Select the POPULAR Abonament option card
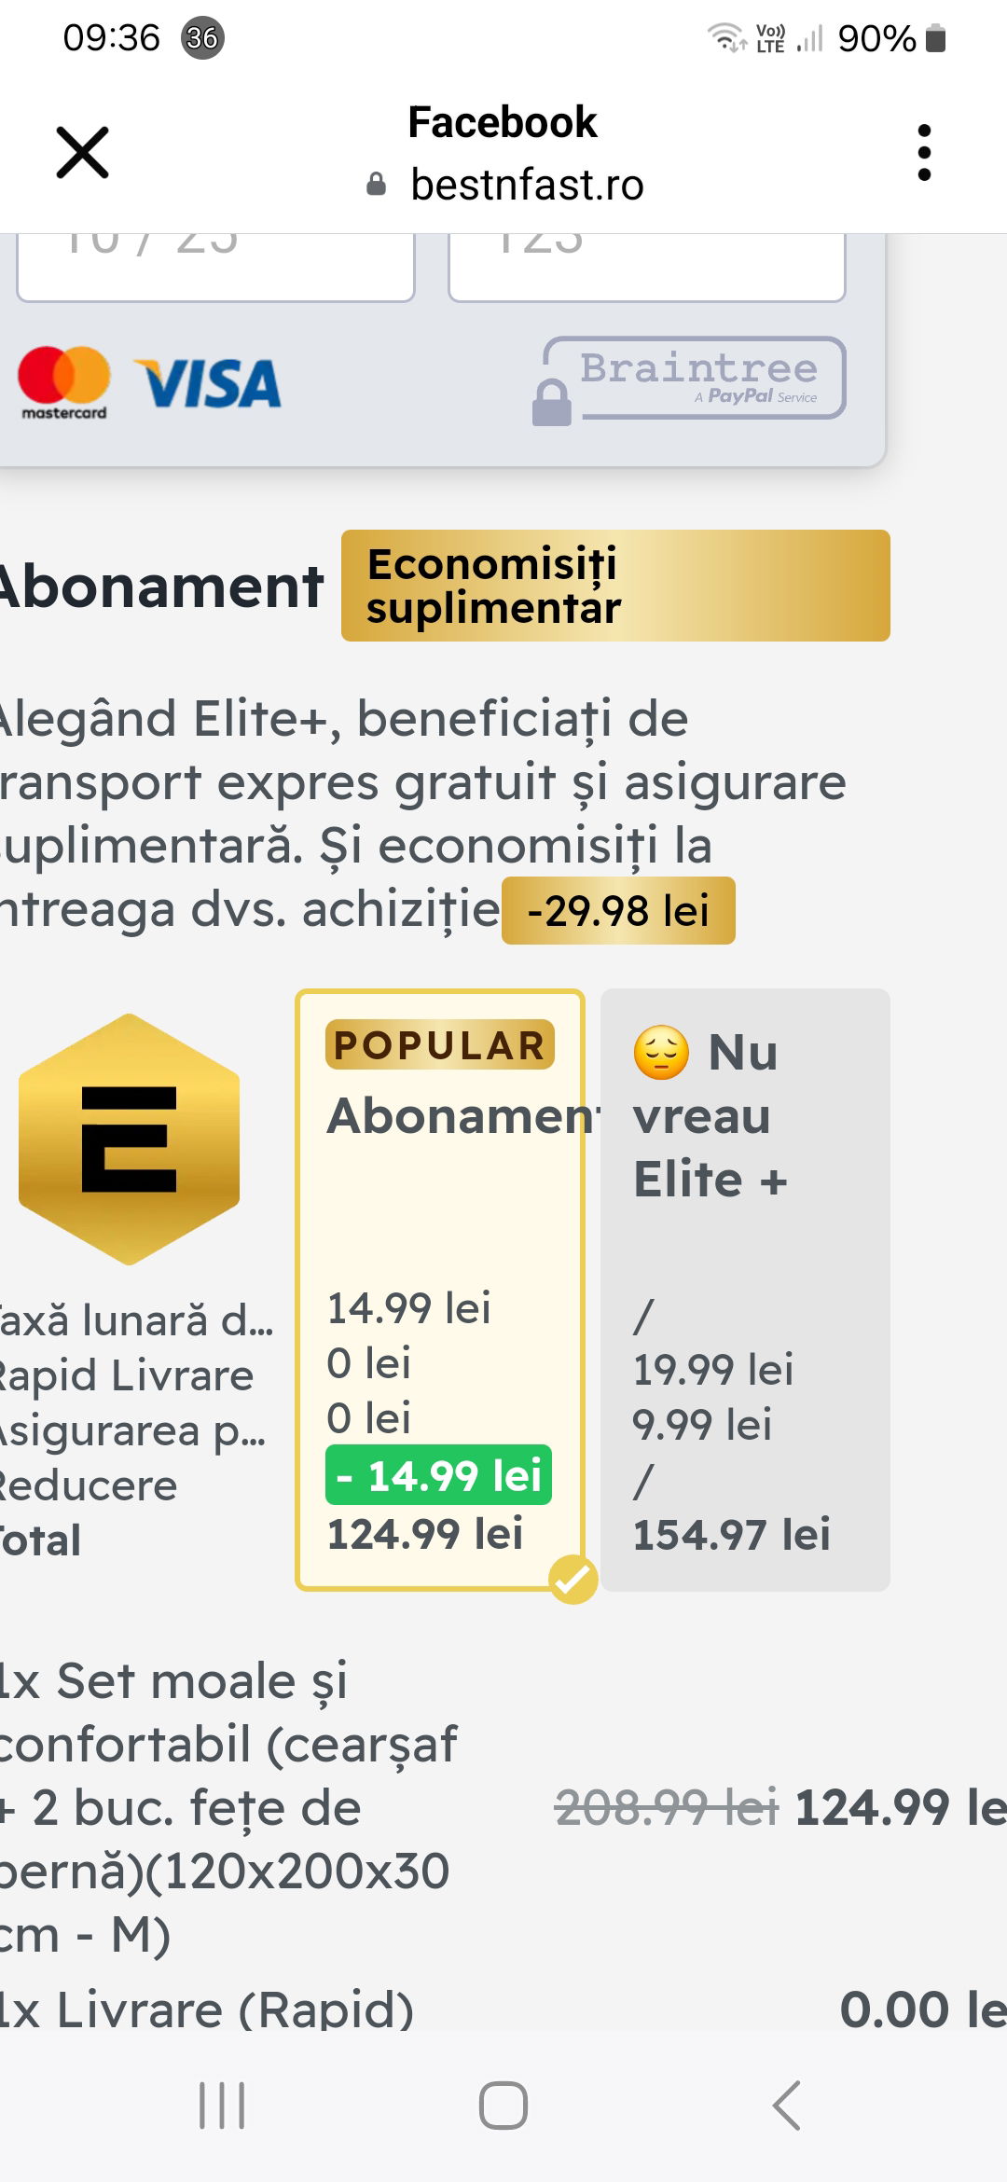 pos(440,1290)
